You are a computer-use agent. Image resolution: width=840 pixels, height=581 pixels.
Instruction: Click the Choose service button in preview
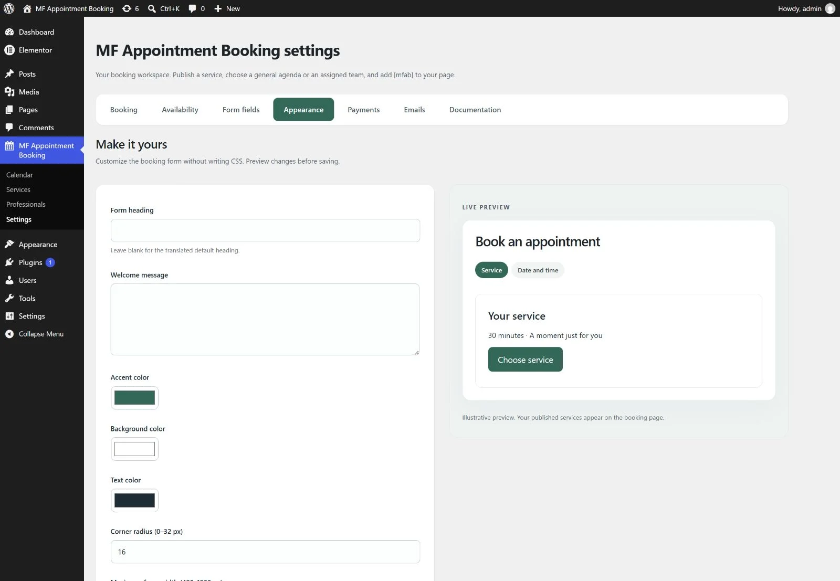[x=526, y=360]
